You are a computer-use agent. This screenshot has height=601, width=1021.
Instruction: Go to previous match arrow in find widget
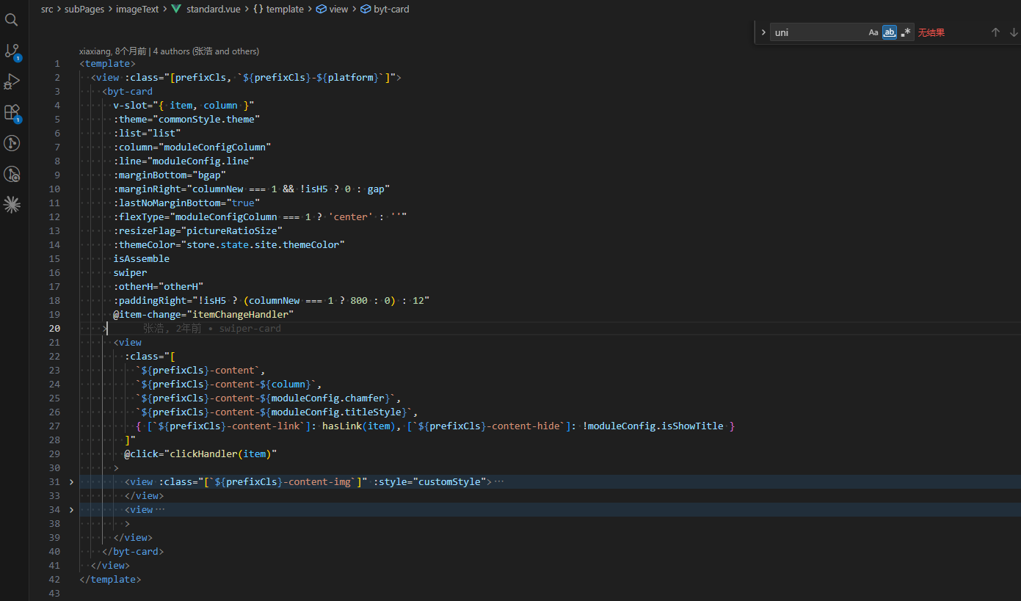[995, 32]
